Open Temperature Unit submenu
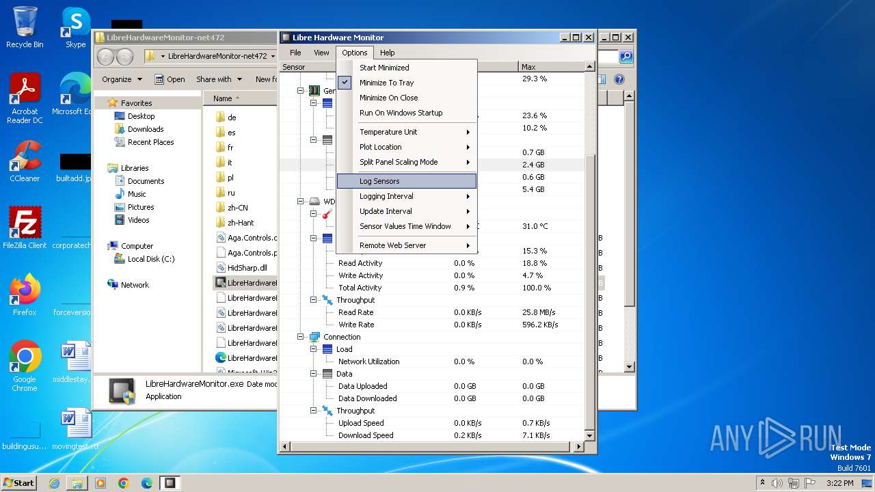The width and height of the screenshot is (875, 492). click(407, 132)
